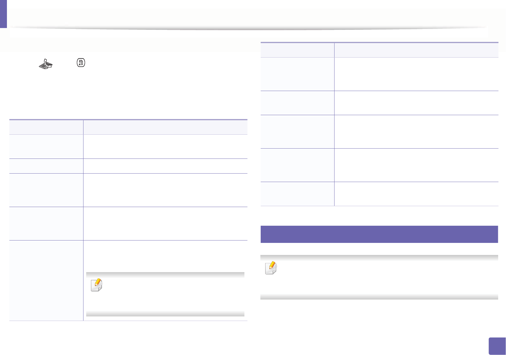The height and width of the screenshot is (355, 506).
Task: Click the header row of the right table
Action: (x=379, y=50)
